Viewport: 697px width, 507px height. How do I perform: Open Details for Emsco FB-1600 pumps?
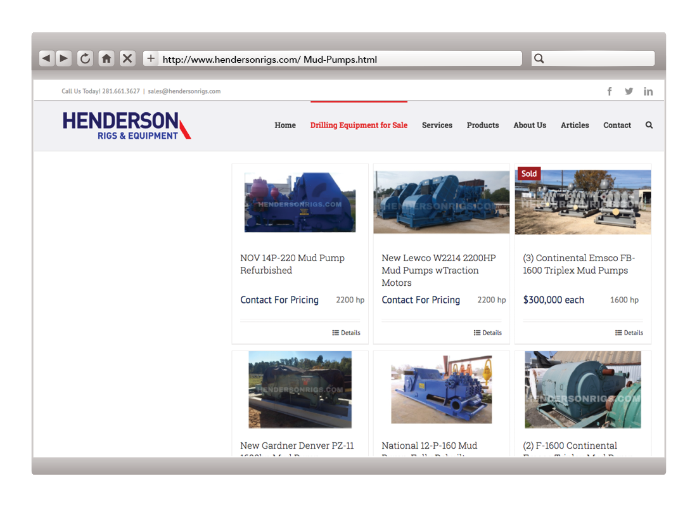629,333
